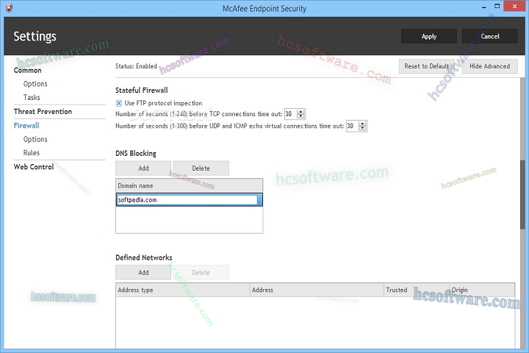Toggle Use FTP protocol inspection checkbox
Viewport: 529px width, 353px height.
tap(119, 103)
